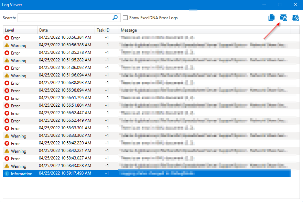
Task: Open the log settings warning icon
Action: pyautogui.click(x=295, y=18)
